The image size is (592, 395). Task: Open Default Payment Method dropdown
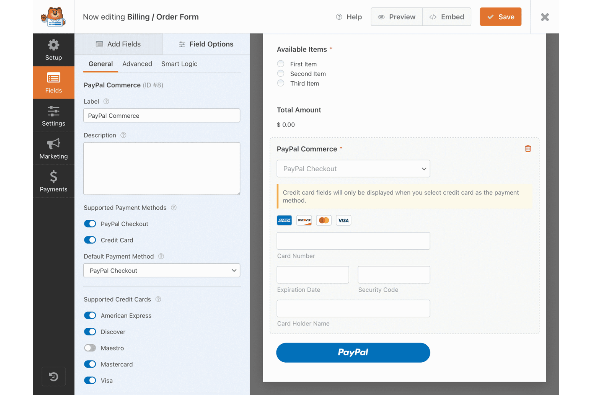point(162,271)
